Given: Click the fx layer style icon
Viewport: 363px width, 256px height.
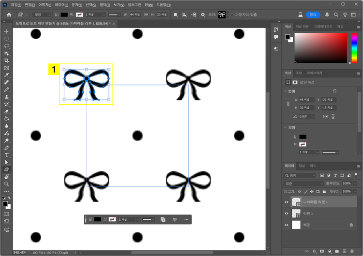Looking at the screenshot, I should 314,251.
